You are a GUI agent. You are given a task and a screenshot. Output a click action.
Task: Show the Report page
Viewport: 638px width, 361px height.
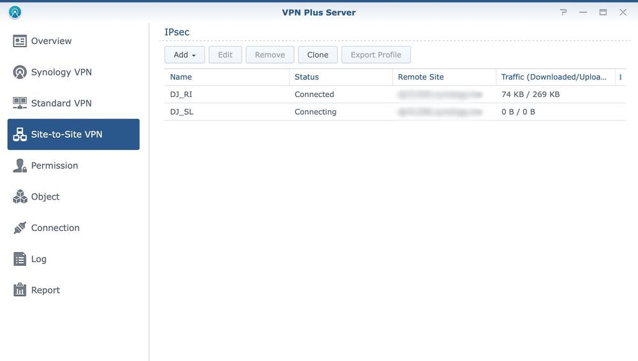[x=73, y=290]
